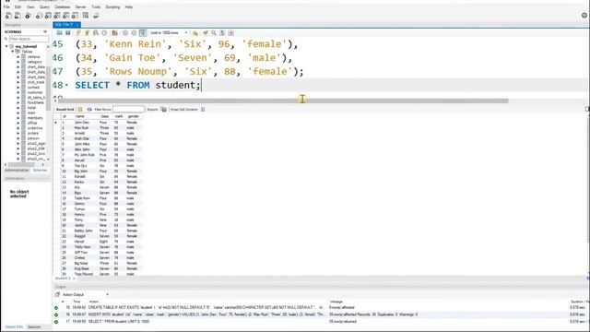Toggle invisible characters display
Viewport: 590px width, 332px height.
[x=222, y=33]
